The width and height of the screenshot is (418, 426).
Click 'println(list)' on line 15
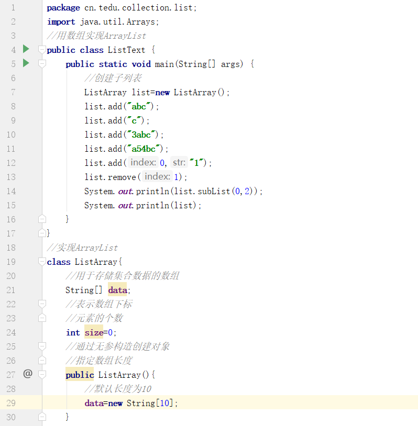166,205
